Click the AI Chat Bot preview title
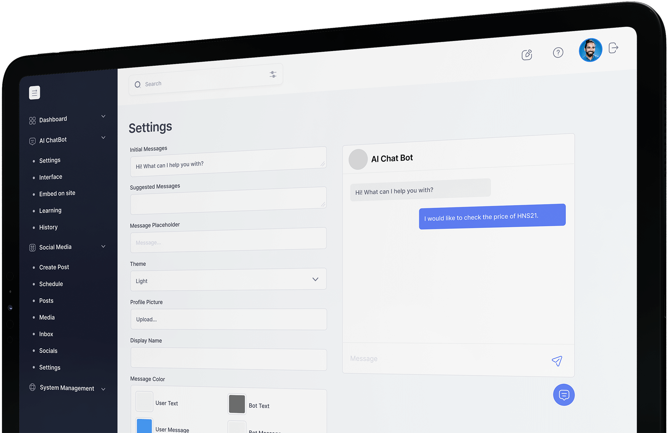 392,158
